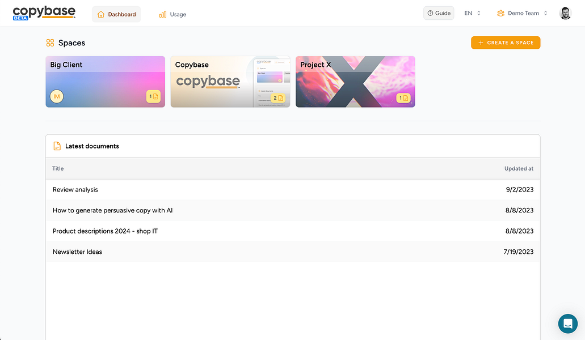This screenshot has width=585, height=340.
Task: Select the Dashboard home icon
Action: tap(102, 14)
